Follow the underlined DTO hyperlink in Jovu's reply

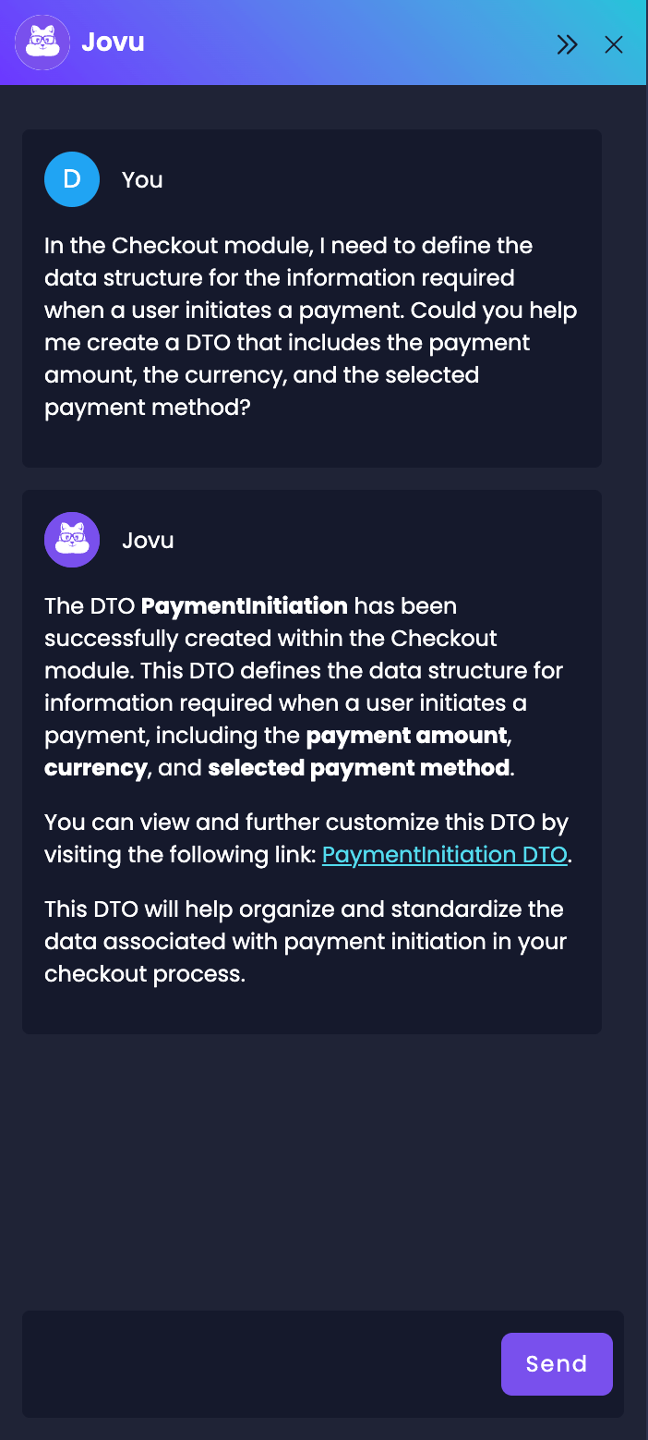tap(444, 855)
